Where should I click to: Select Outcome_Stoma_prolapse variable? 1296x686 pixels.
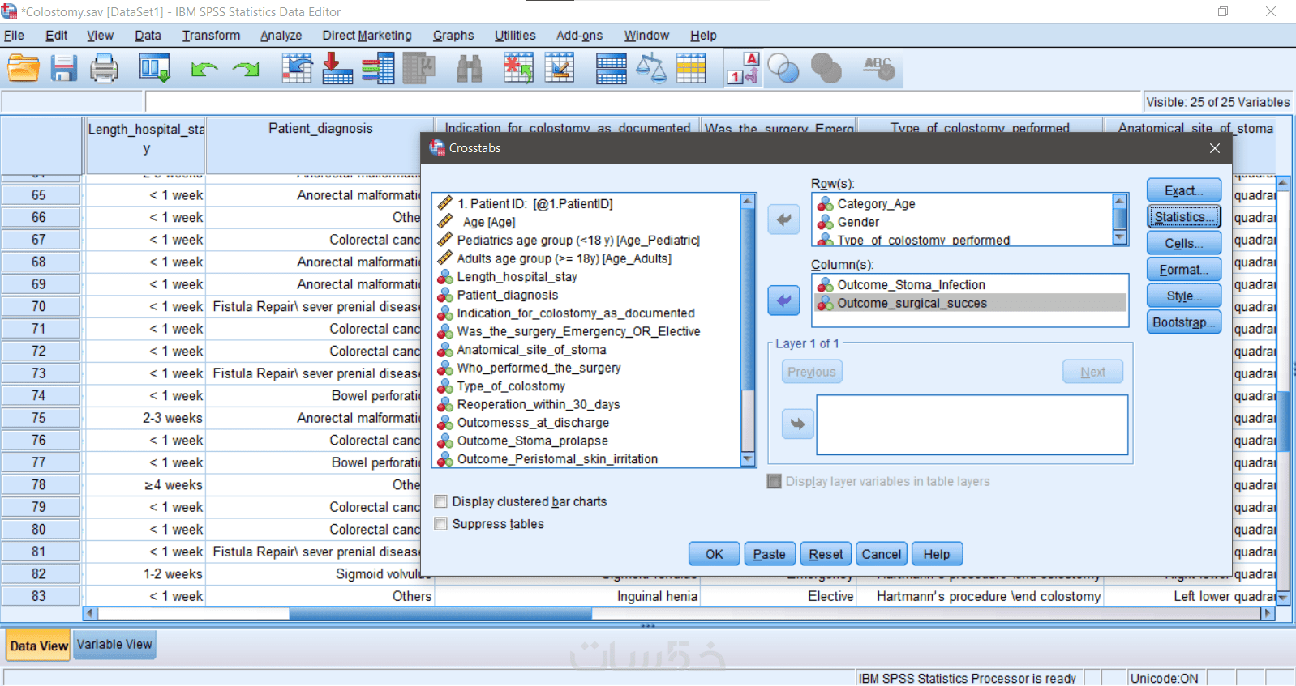(532, 441)
